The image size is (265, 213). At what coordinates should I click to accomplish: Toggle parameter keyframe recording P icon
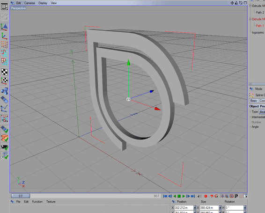pos(236,196)
